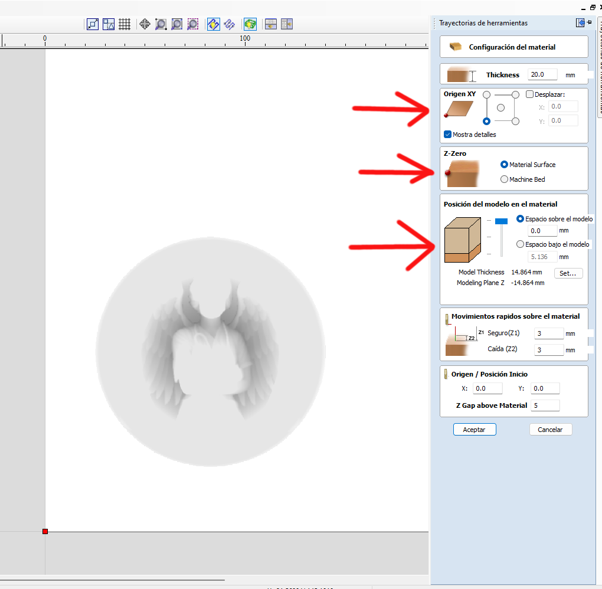Click zoom to selected objects icon
Image resolution: width=602 pixels, height=589 pixels.
tap(193, 24)
